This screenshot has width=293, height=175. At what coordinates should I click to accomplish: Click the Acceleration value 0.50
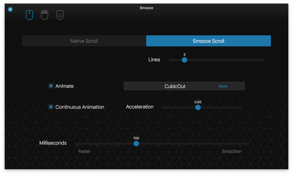click(198, 102)
